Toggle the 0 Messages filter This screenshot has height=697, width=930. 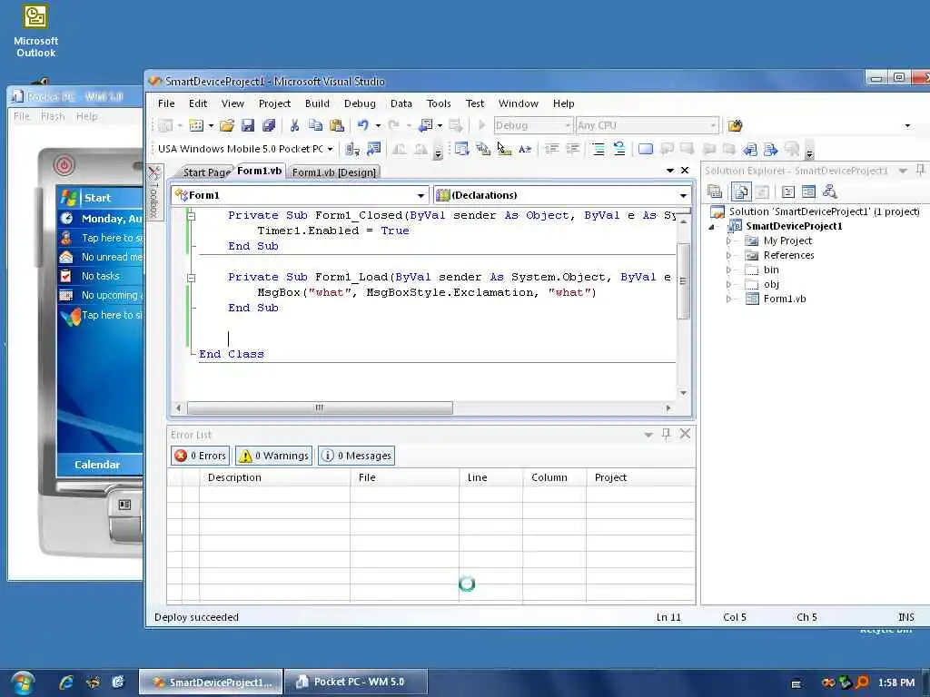(x=356, y=456)
